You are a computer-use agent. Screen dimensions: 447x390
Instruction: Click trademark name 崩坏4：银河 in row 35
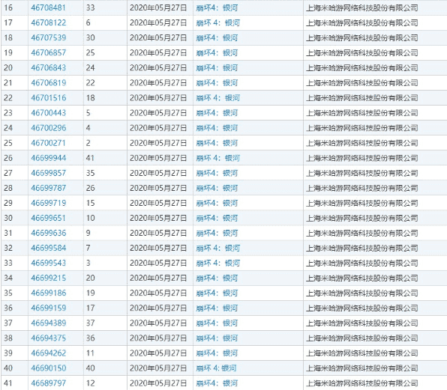217,293
